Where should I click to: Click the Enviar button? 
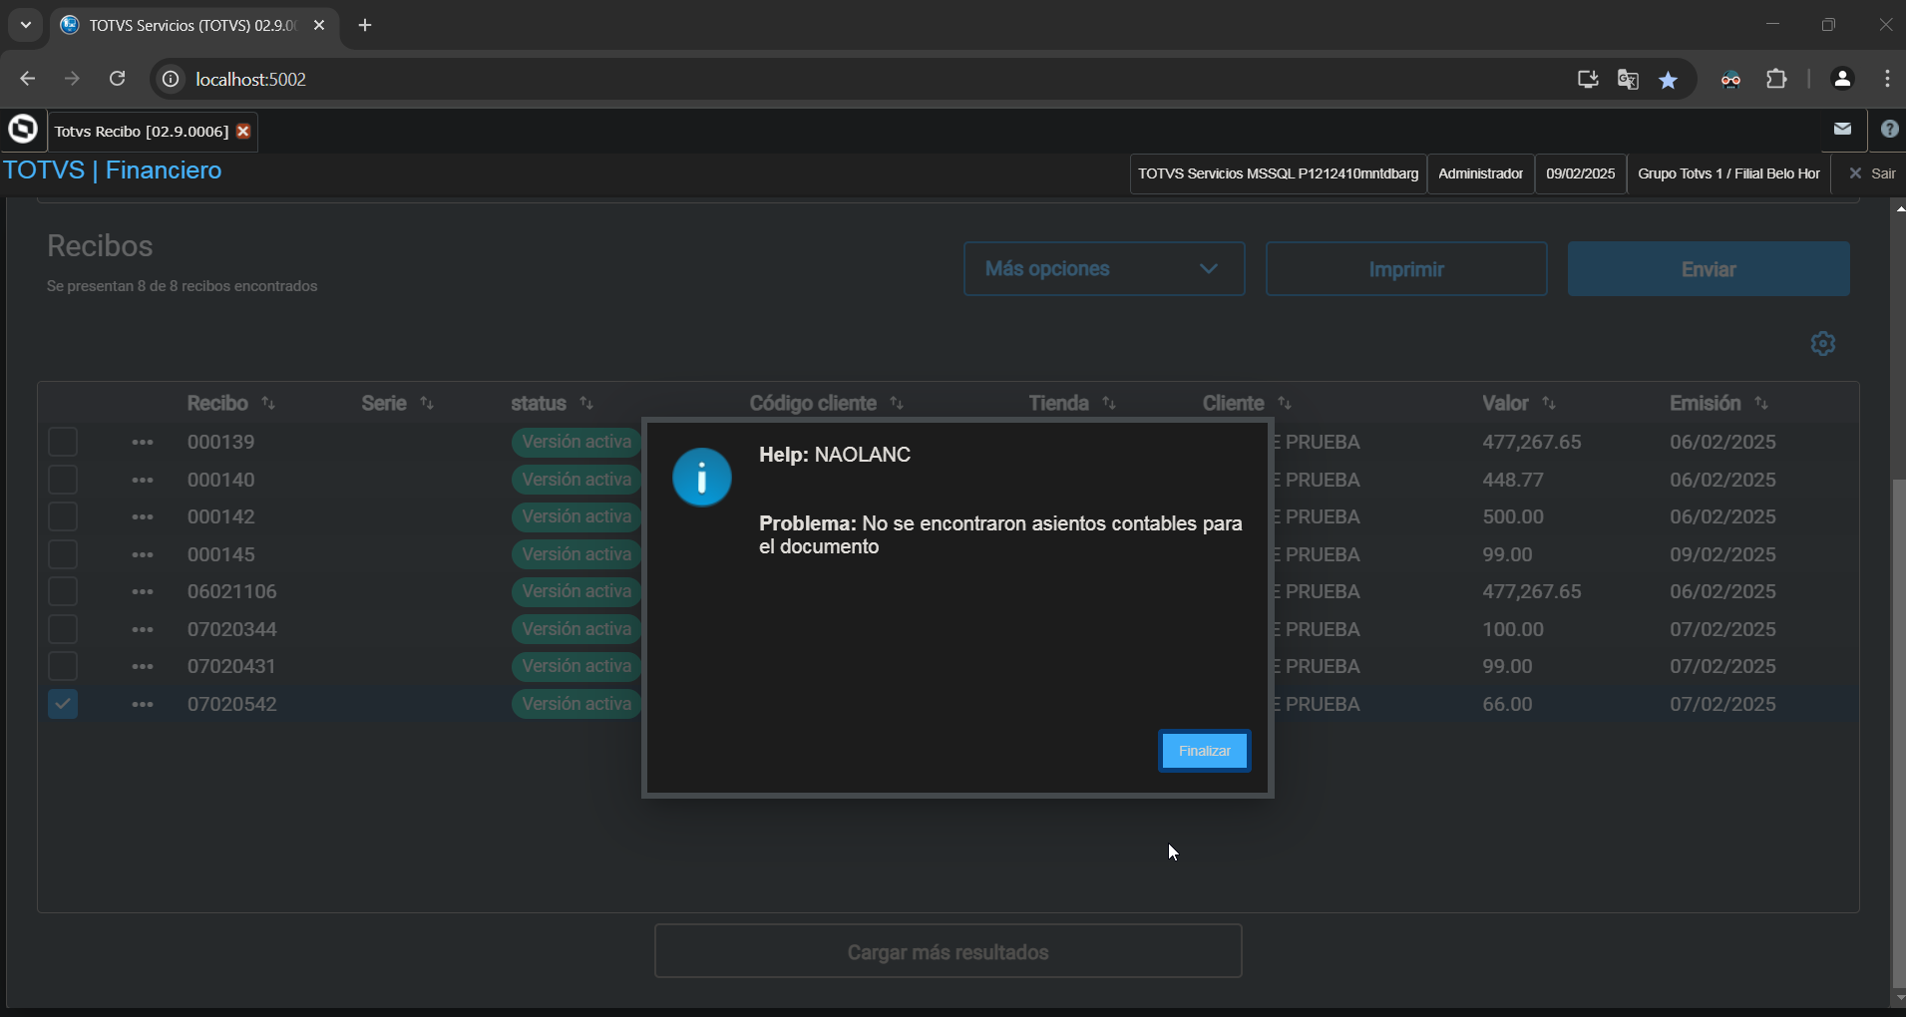coord(1709,269)
